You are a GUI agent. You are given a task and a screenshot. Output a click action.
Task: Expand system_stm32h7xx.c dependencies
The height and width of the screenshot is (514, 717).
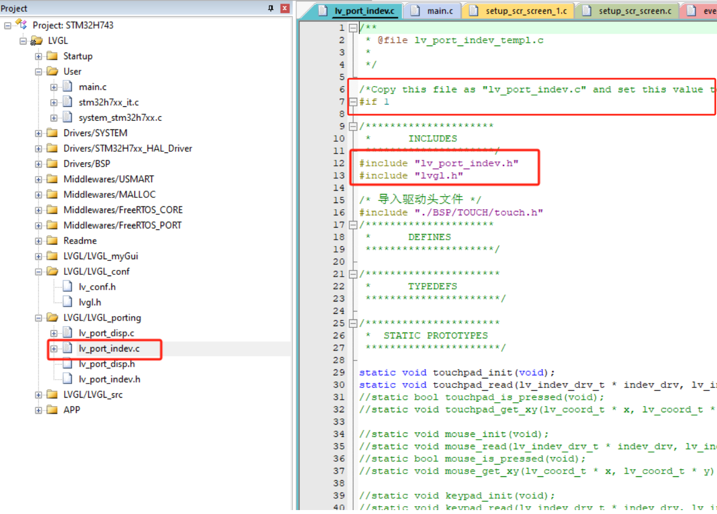[54, 118]
